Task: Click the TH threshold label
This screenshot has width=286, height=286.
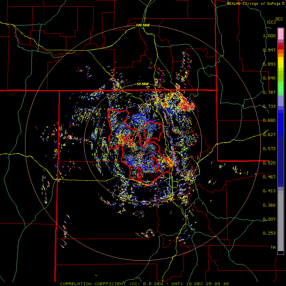Action: click(273, 248)
